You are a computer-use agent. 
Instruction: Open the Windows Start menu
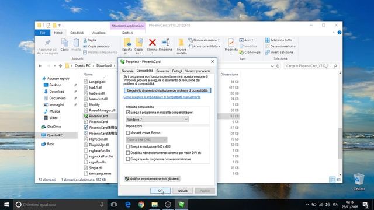pos(6,205)
